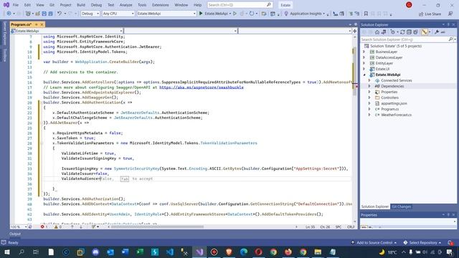Select WeatherForecast.cs in Solution Explorer
The image size is (459, 258).
point(396,115)
